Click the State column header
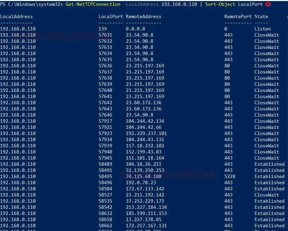This screenshot has height=231, width=288. (261, 16)
